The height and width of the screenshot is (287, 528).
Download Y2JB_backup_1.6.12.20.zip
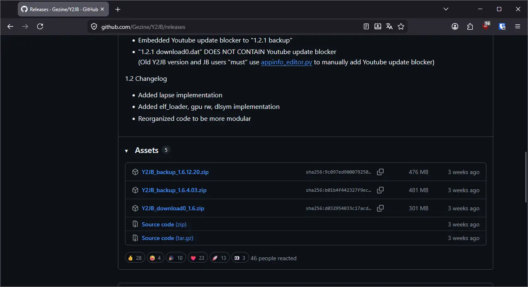click(x=175, y=172)
